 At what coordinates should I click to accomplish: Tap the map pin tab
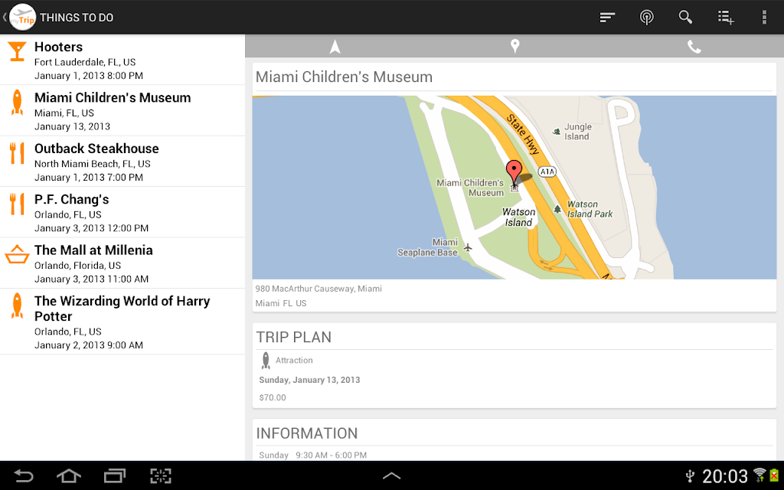click(x=514, y=47)
